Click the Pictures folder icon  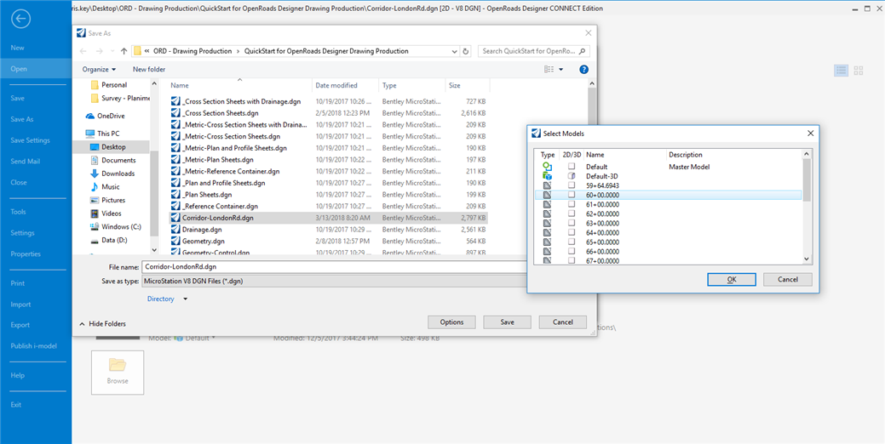[95, 201]
